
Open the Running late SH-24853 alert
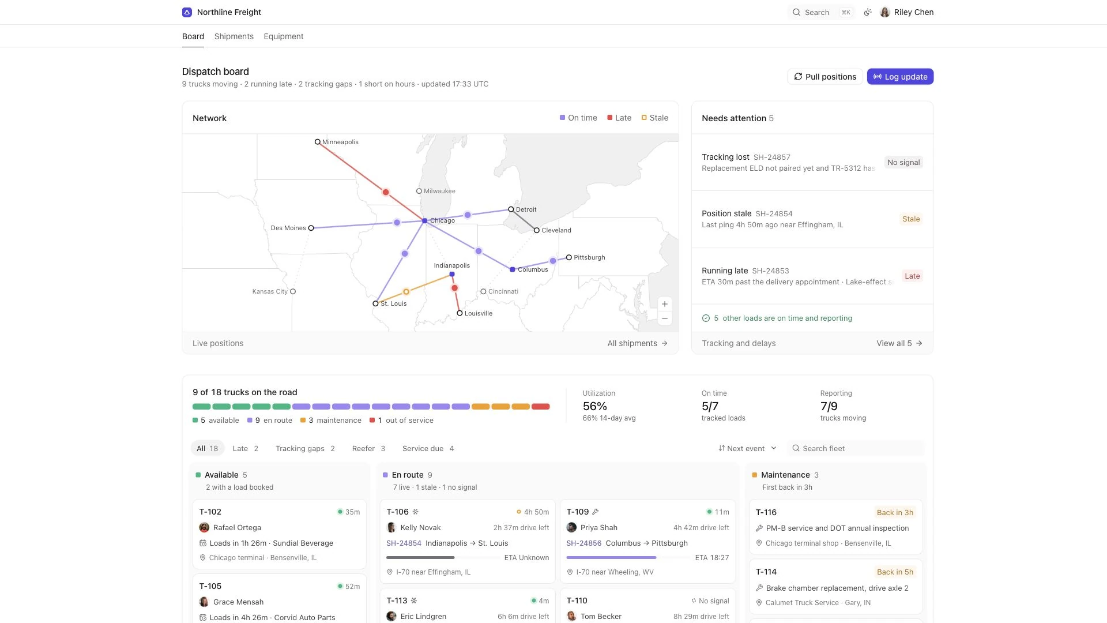pos(812,276)
